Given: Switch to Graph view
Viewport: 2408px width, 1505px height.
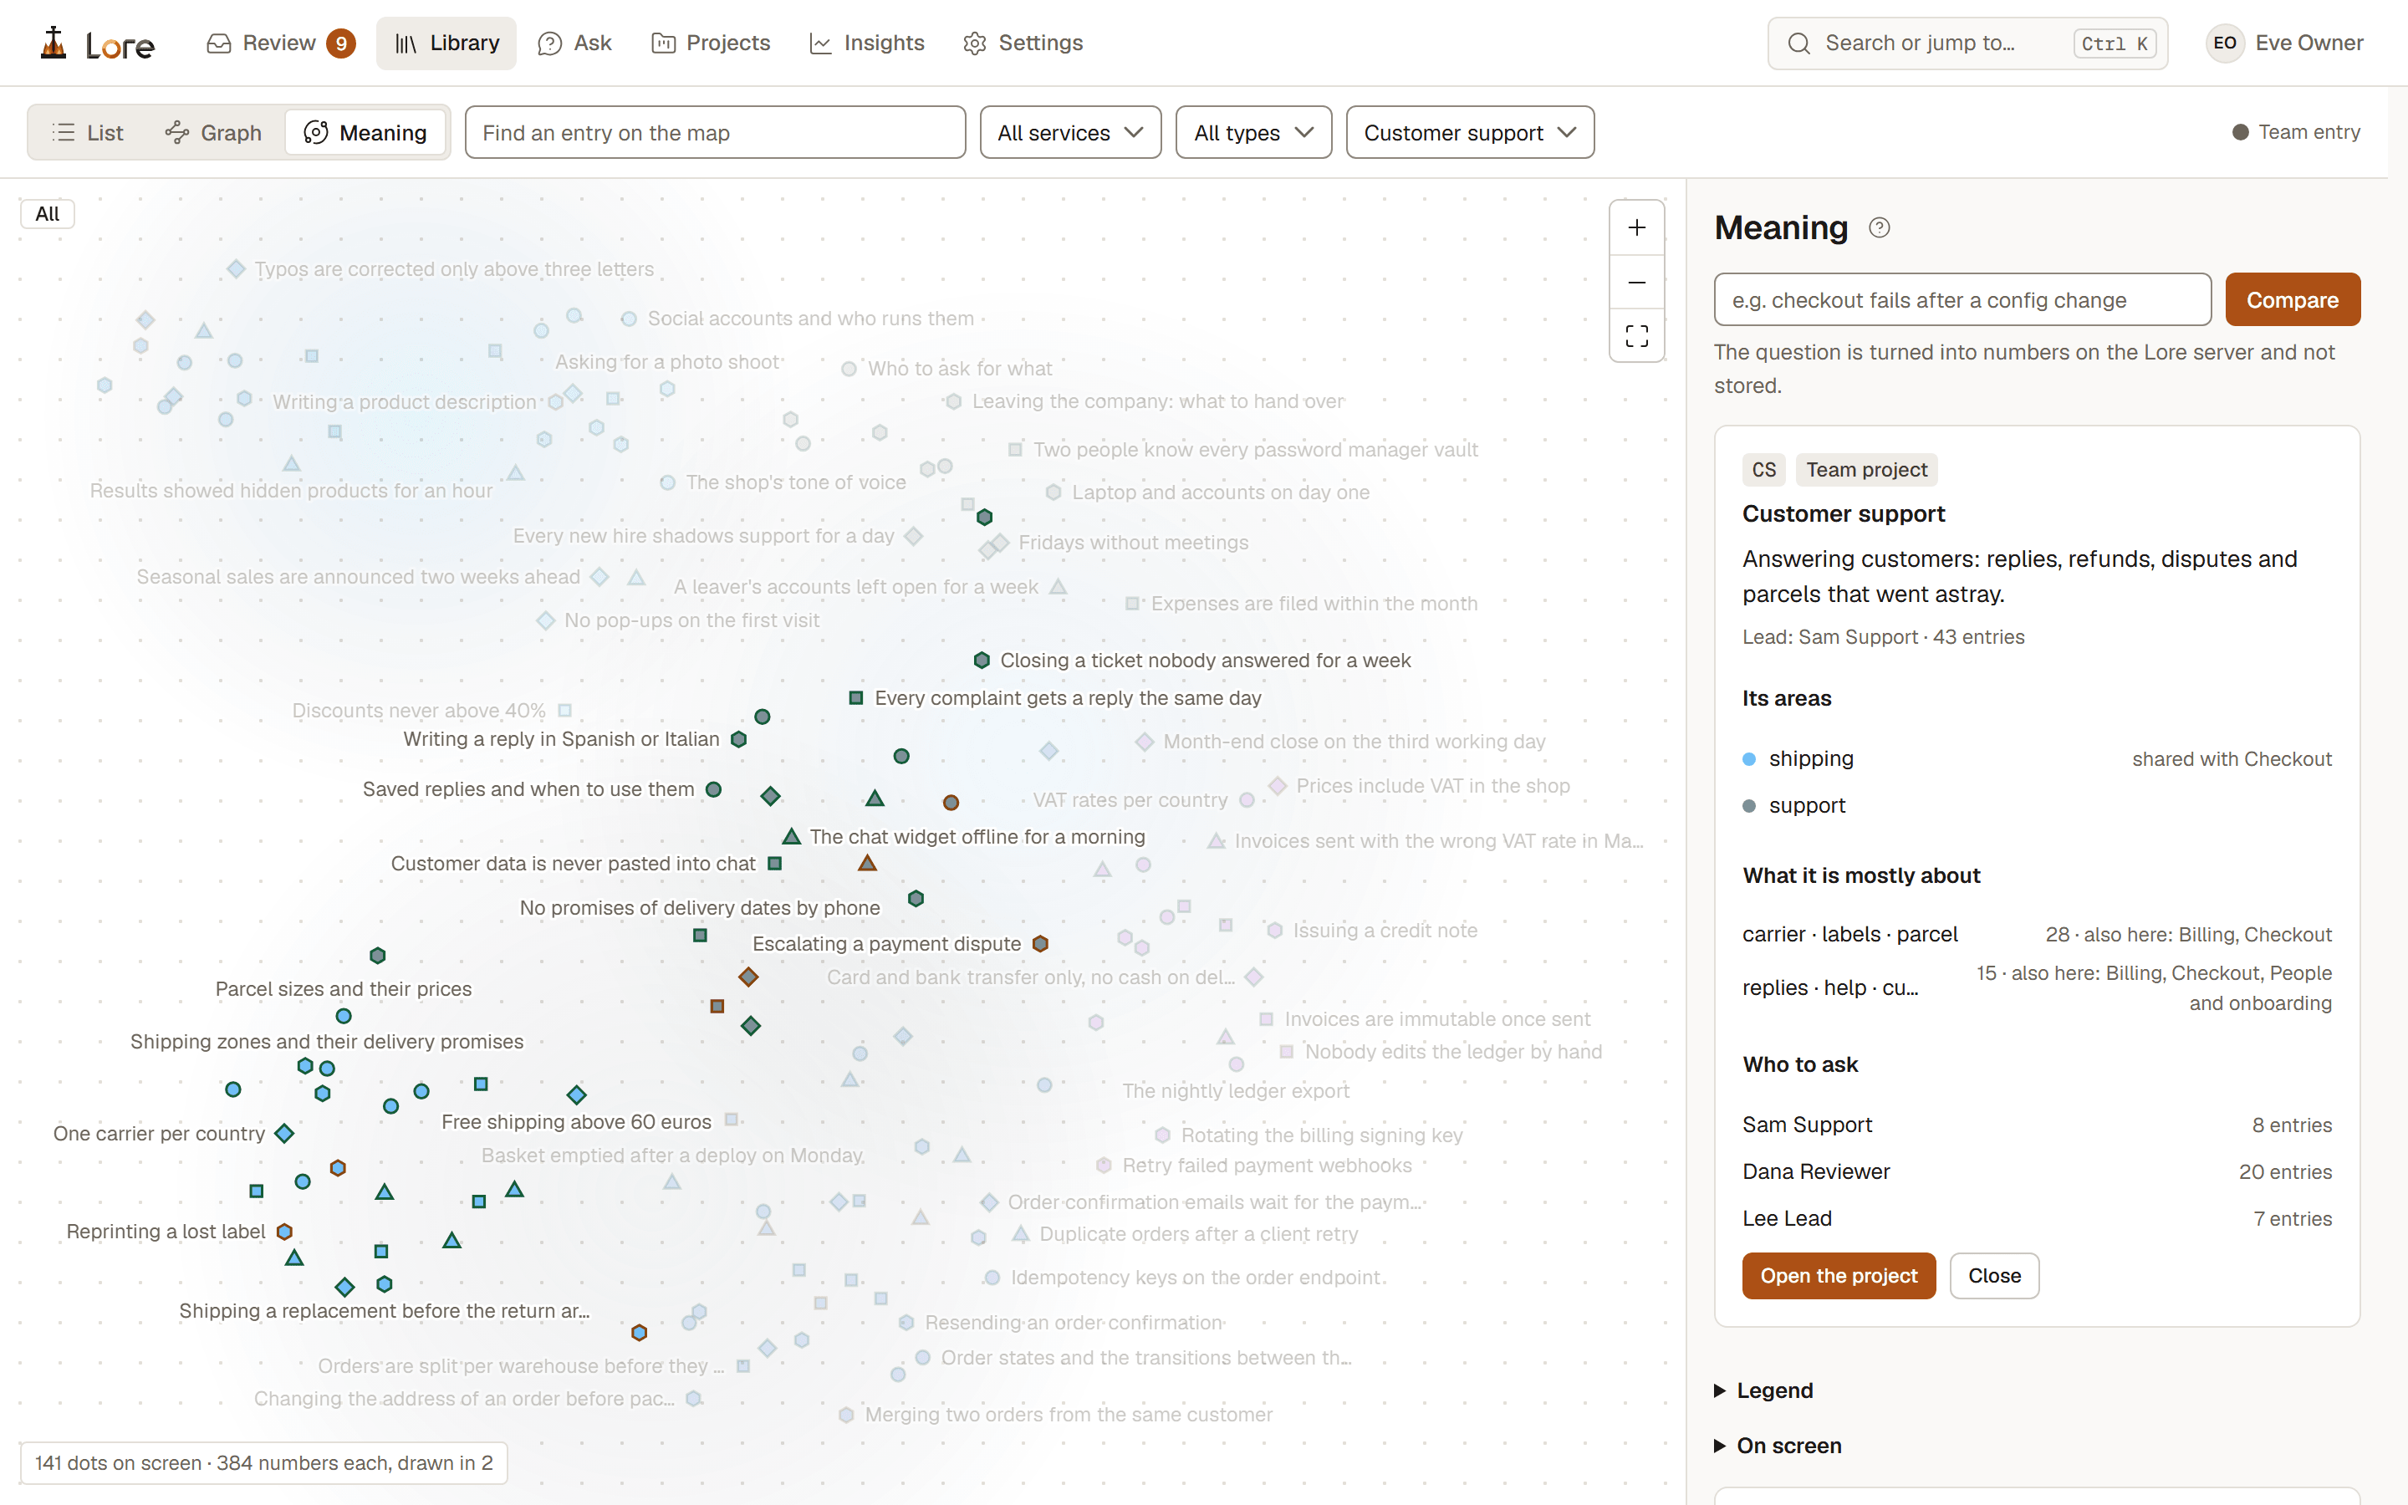Looking at the screenshot, I should click(213, 132).
